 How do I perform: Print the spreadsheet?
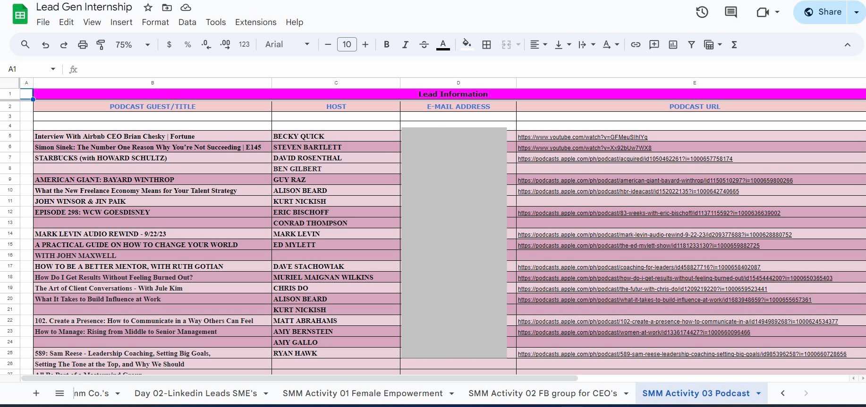[x=83, y=45]
